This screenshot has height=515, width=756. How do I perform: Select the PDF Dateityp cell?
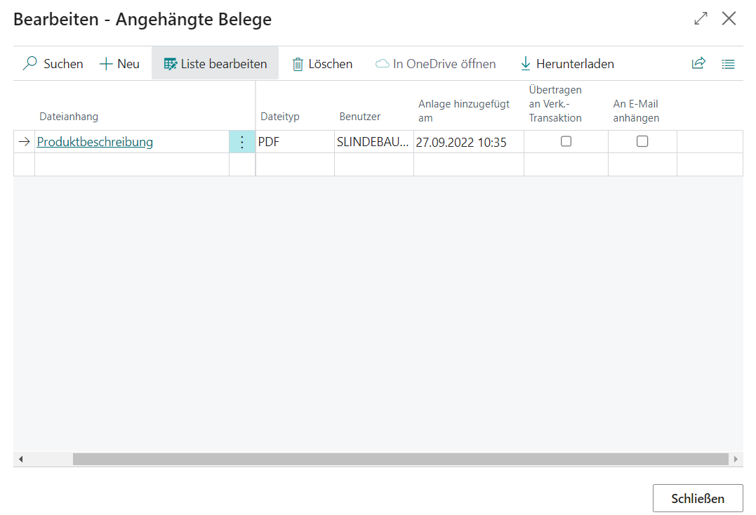295,142
